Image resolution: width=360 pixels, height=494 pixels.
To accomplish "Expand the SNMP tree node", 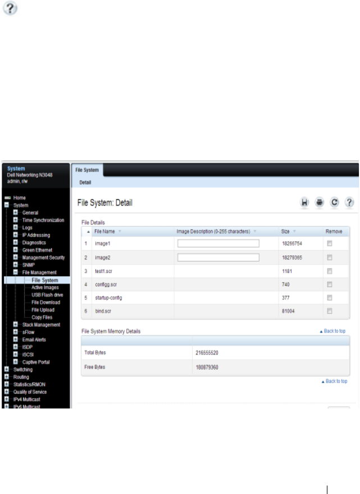I will (15, 264).
